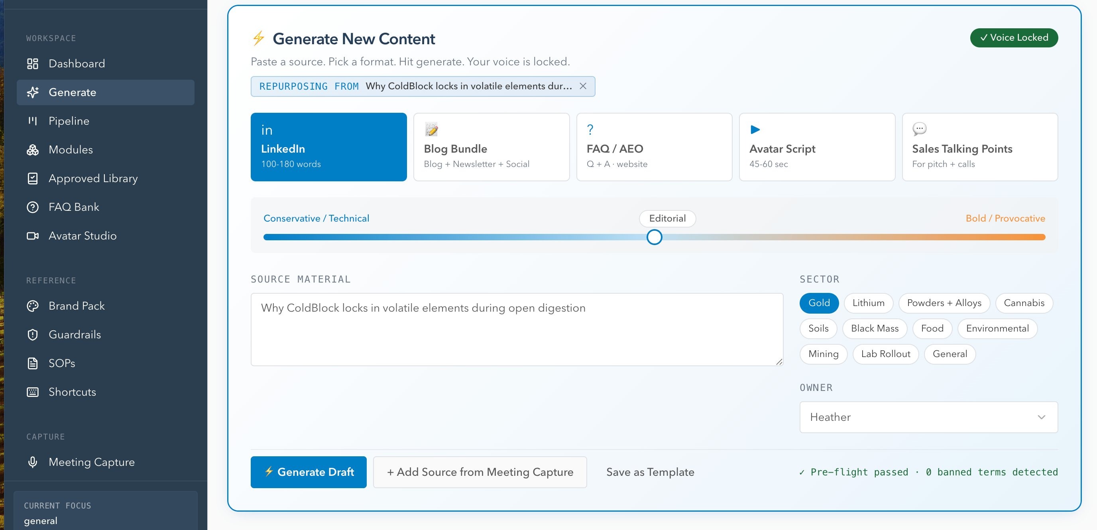The height and width of the screenshot is (530, 1097).
Task: Open the Shortcuts reference
Action: [106, 392]
